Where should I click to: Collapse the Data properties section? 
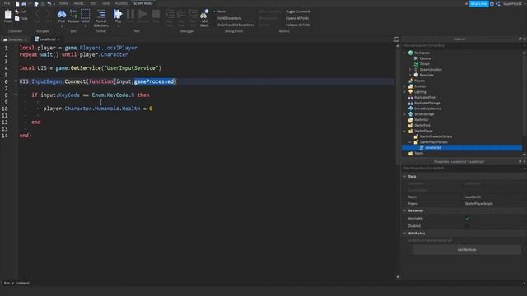coord(404,176)
